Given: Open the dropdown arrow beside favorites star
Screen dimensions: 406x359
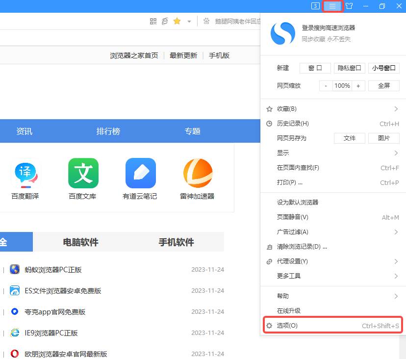Looking at the screenshot, I should click(x=189, y=22).
